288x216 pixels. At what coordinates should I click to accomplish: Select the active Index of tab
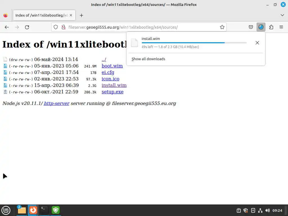(44, 15)
